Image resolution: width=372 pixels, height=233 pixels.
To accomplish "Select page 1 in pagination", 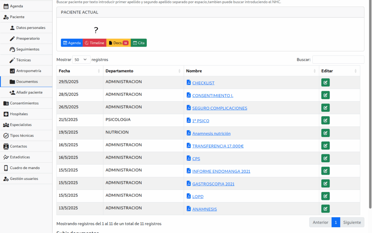I will tap(336, 222).
